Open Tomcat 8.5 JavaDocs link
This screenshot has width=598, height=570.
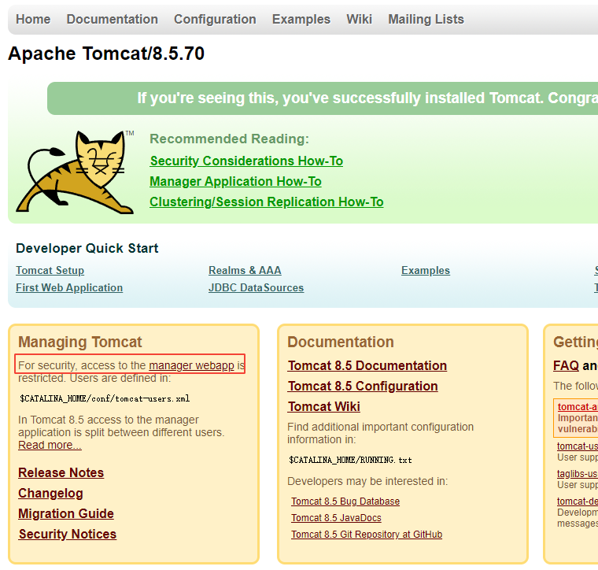click(337, 518)
